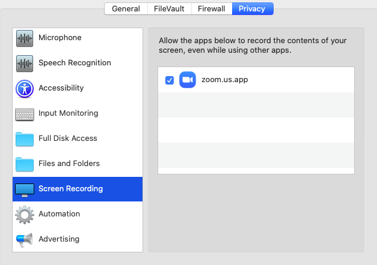
Task: Click the Advertising megaphone icon
Action: (25, 240)
